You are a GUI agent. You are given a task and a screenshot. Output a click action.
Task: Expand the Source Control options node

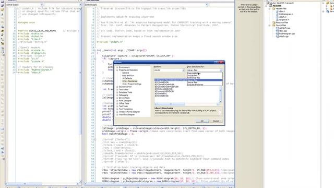117,87
